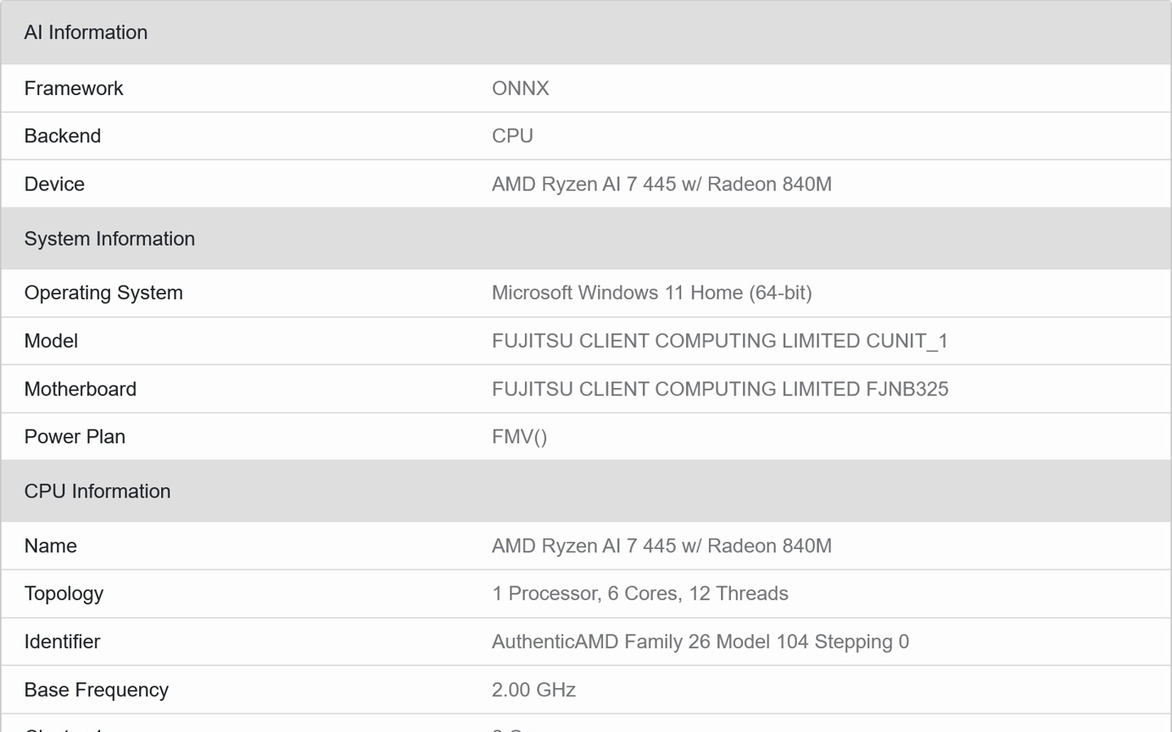Image resolution: width=1172 pixels, height=732 pixels.
Task: Select the Microsoft Windows 11 Home text
Action: 651,293
